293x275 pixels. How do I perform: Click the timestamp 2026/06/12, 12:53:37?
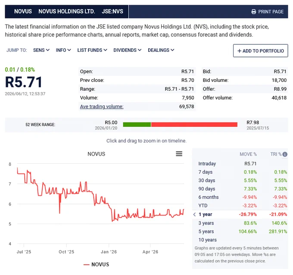coord(25,94)
